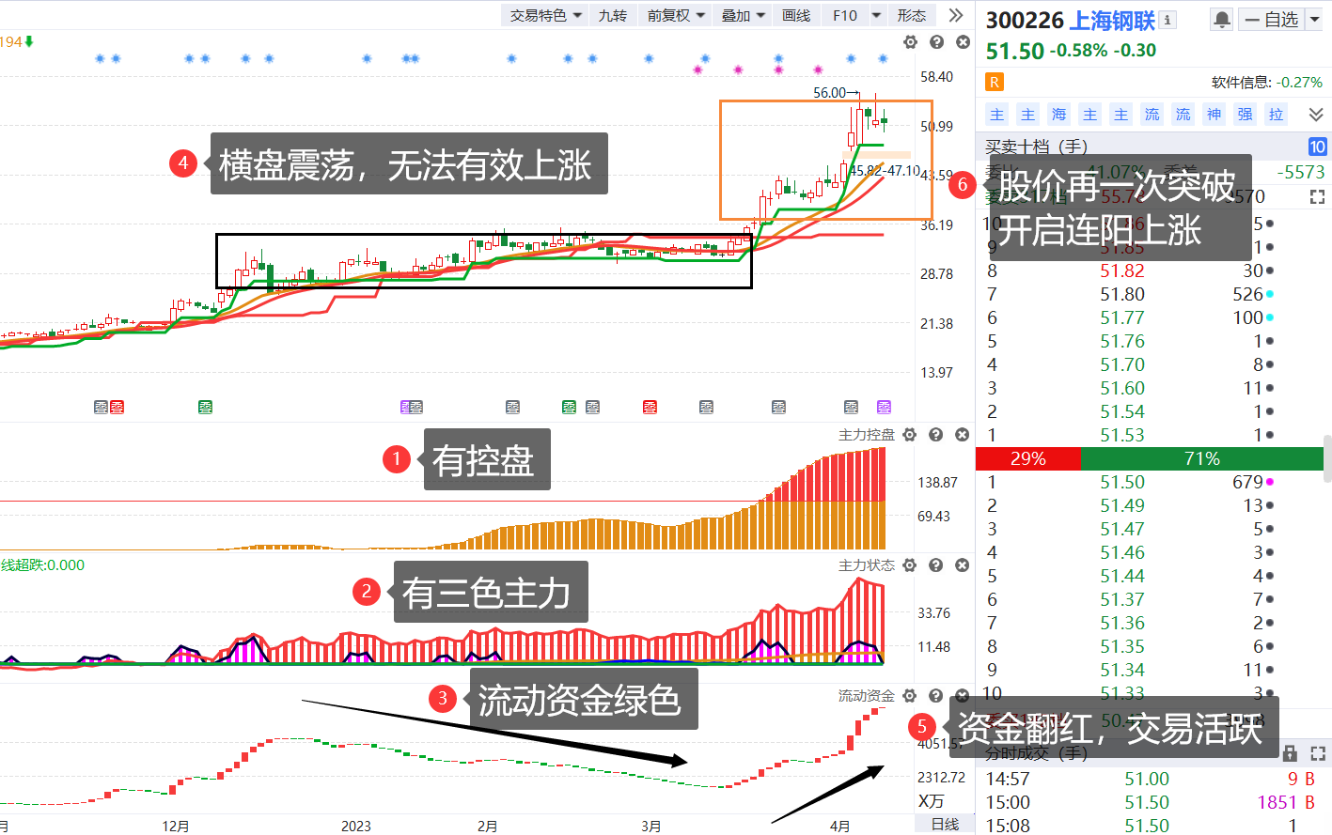The height and width of the screenshot is (835, 1332).
Task: Select the 海 indicator tag
Action: click(1058, 115)
